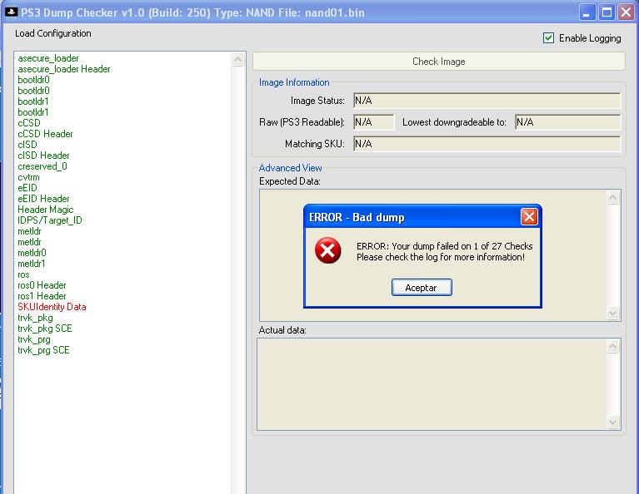
Task: Select the ros0 Header entry
Action: pos(42,285)
